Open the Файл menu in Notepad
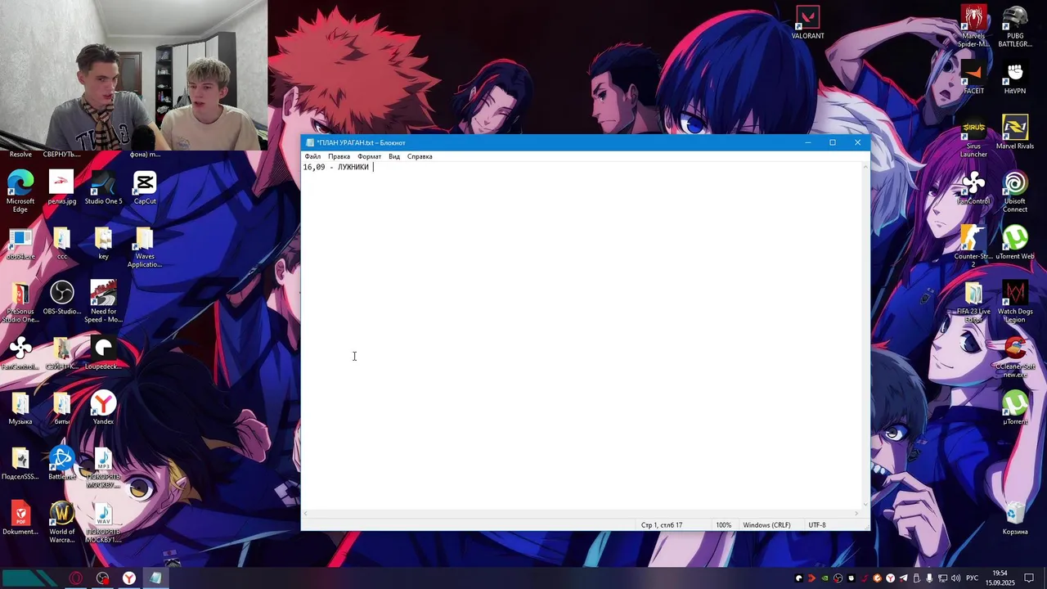The image size is (1047, 589). click(x=312, y=156)
